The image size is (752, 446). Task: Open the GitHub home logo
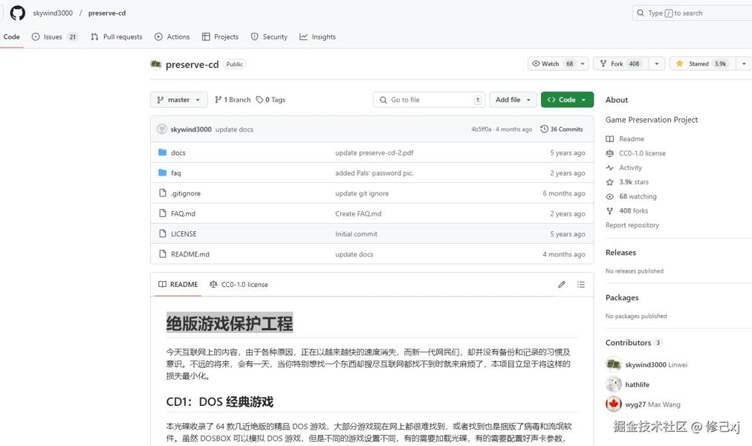click(18, 13)
